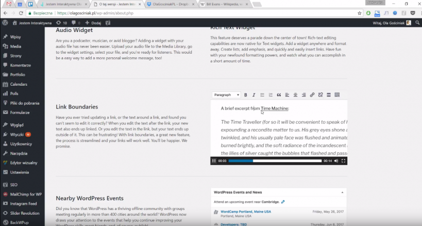
Task: Click the bulleted list icon
Action: pos(262,95)
